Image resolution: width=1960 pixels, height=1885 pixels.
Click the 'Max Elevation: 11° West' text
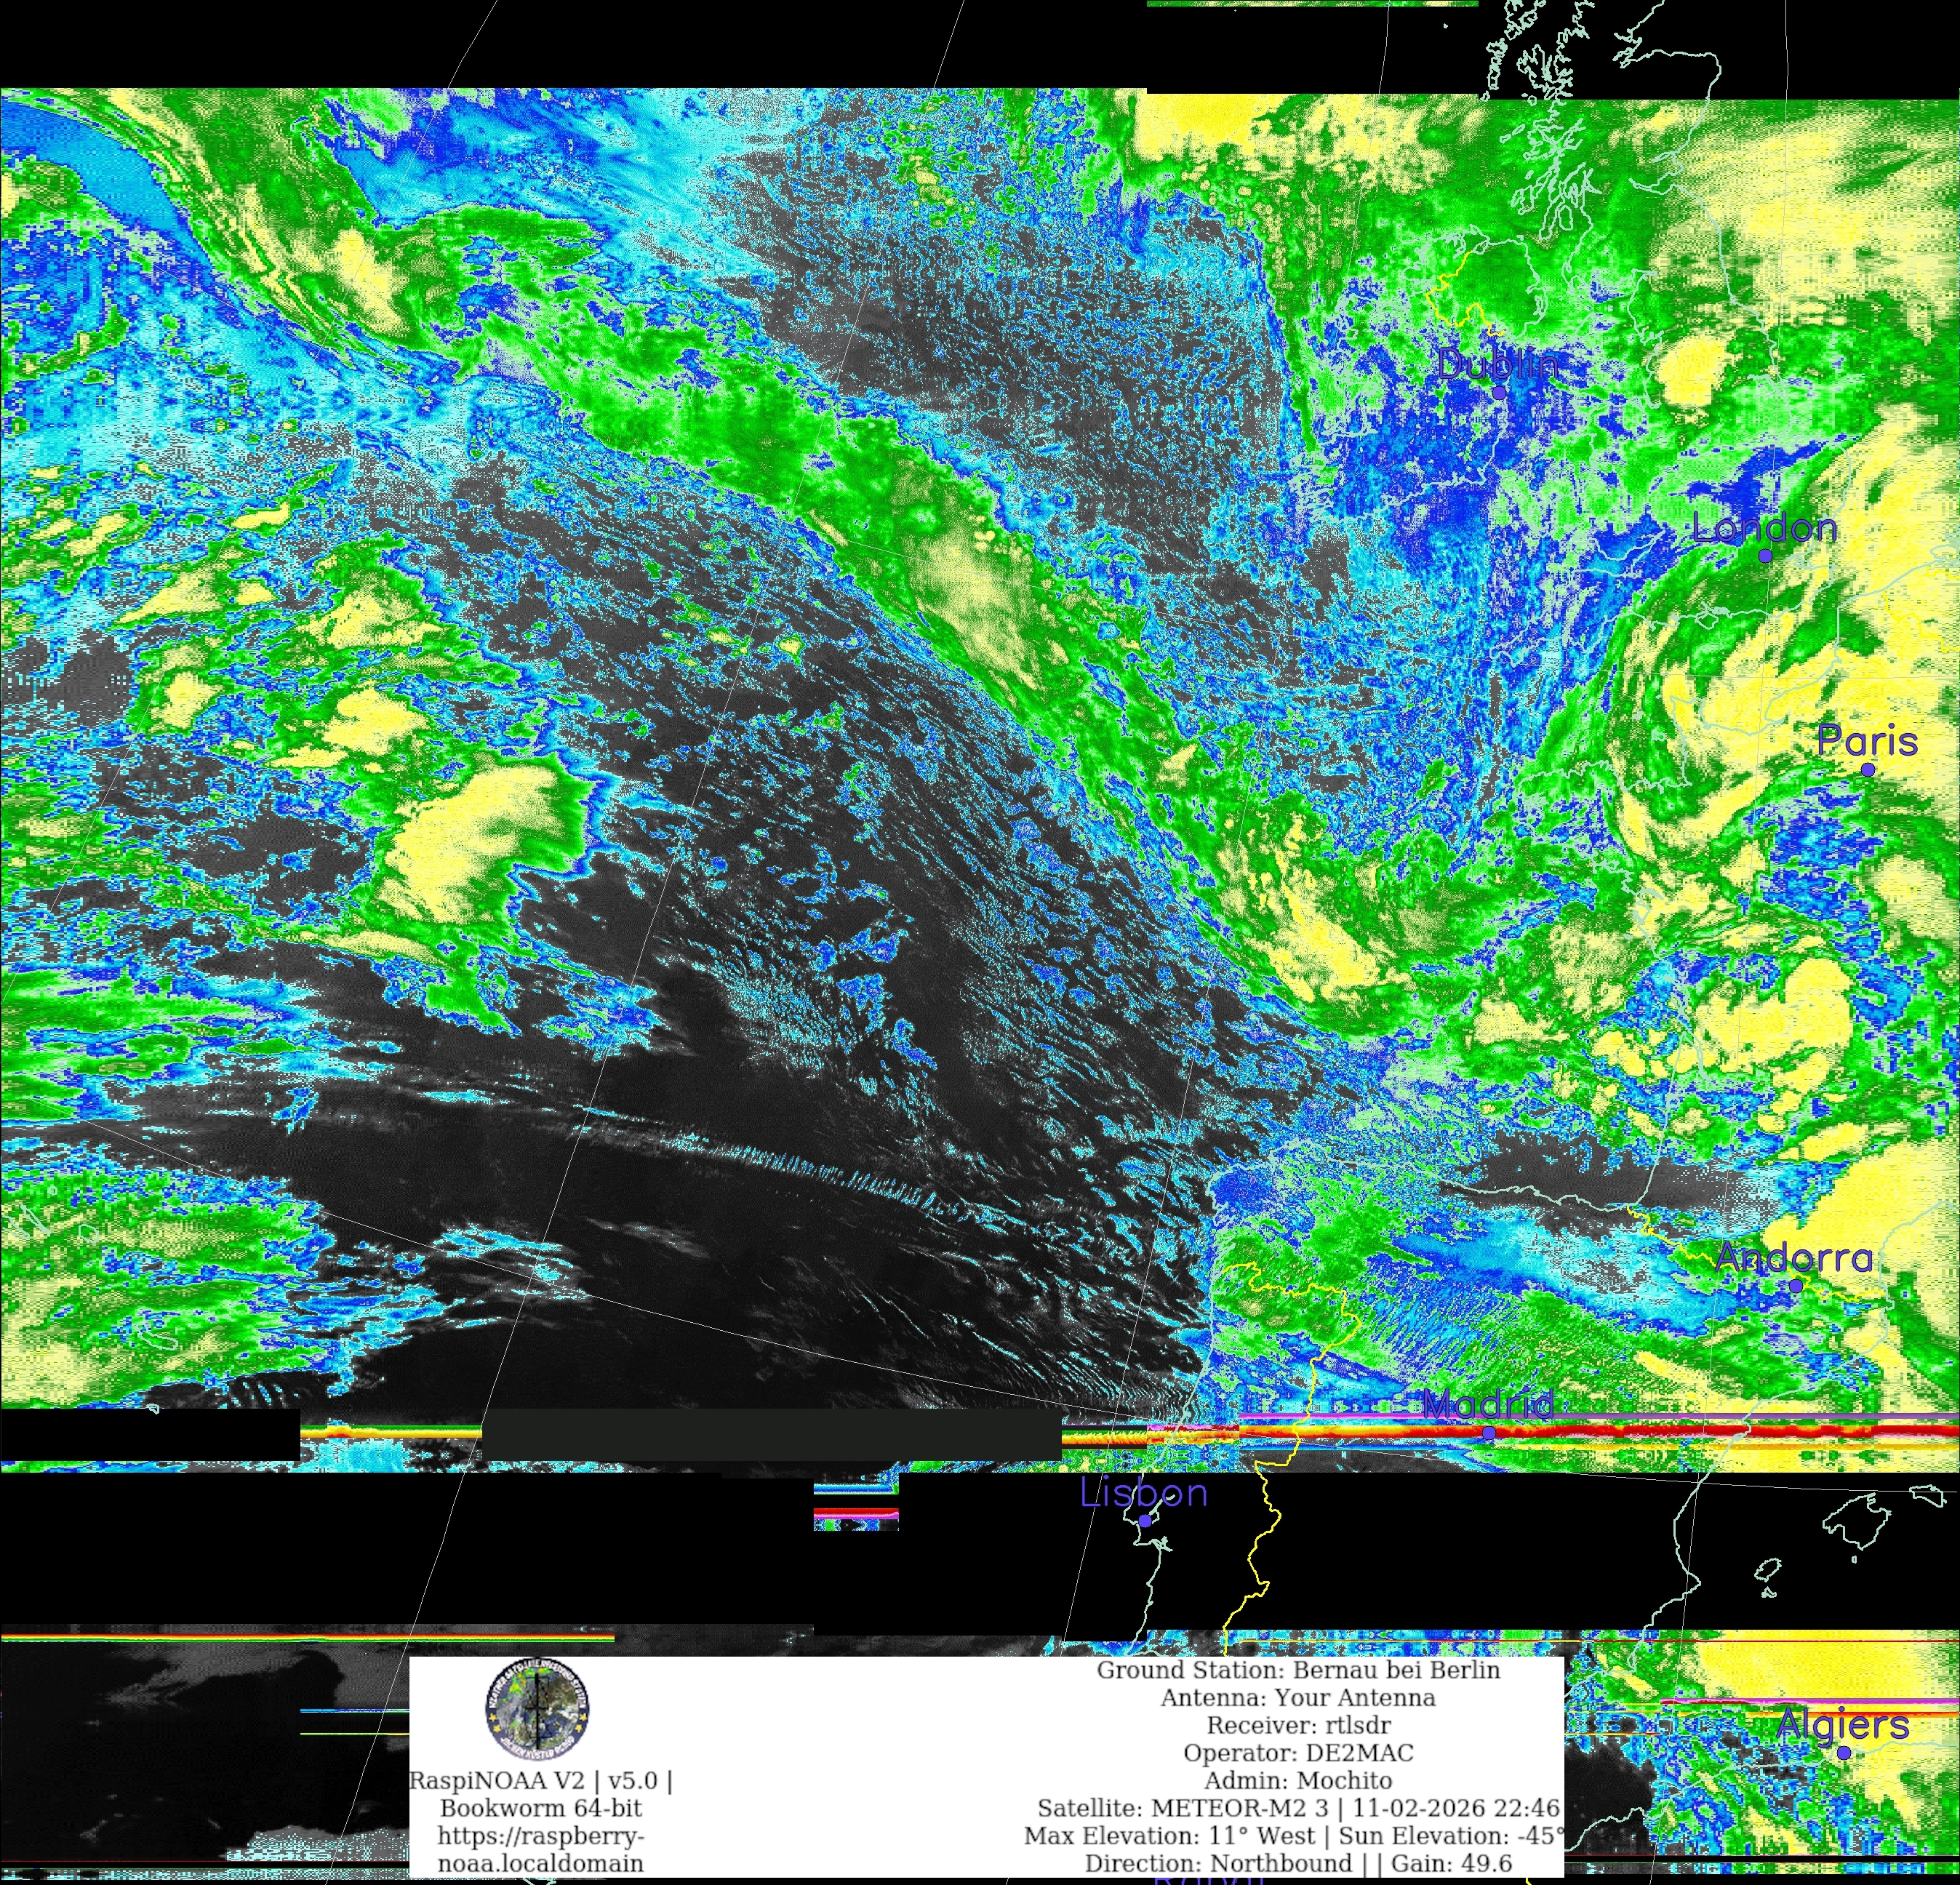[x=1170, y=1836]
